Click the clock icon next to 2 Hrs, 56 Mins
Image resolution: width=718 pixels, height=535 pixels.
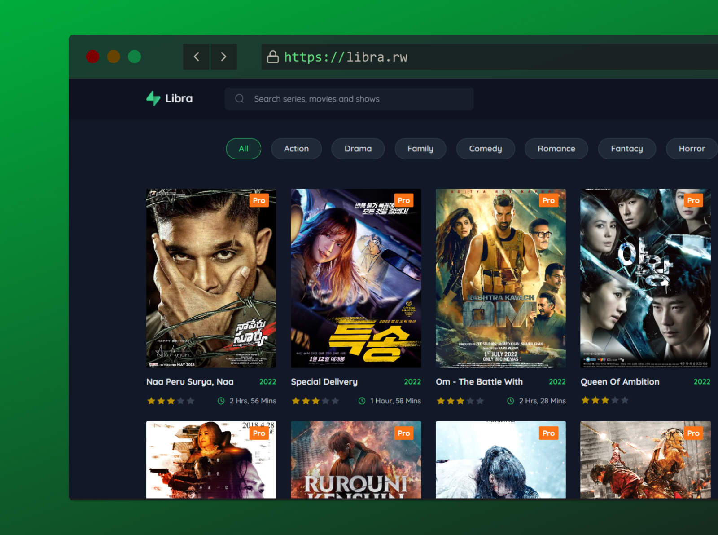(221, 401)
